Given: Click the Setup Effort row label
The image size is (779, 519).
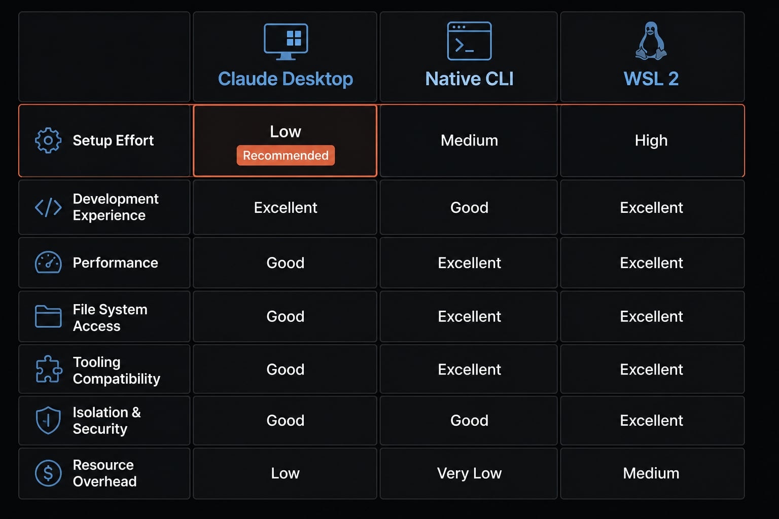Looking at the screenshot, I should coord(113,140).
